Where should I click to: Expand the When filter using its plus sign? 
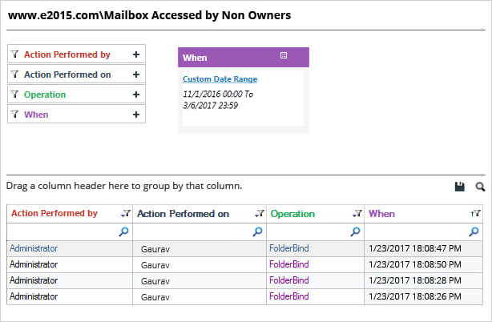(x=136, y=115)
